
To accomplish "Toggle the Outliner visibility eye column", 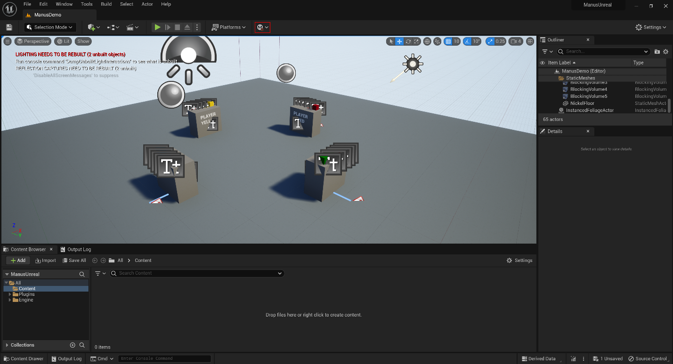I will coord(542,63).
